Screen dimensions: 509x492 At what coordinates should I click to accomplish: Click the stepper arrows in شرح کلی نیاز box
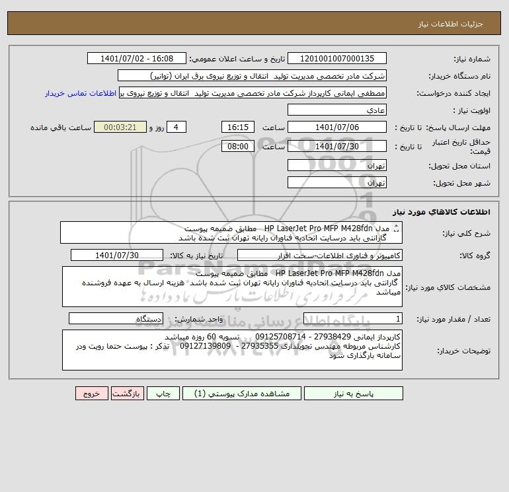pyautogui.click(x=396, y=228)
